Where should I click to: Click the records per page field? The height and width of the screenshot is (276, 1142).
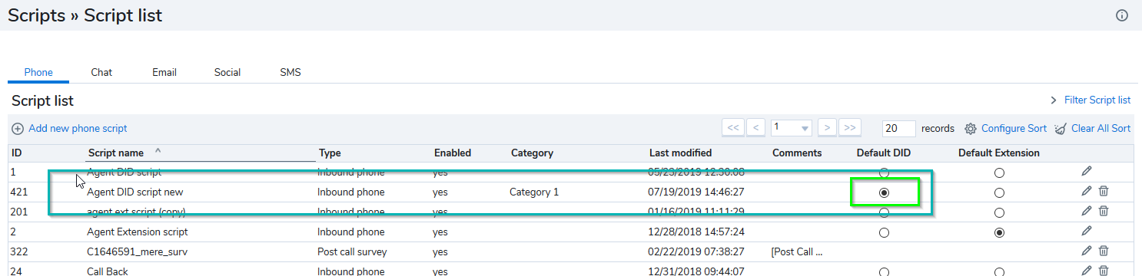pos(899,128)
